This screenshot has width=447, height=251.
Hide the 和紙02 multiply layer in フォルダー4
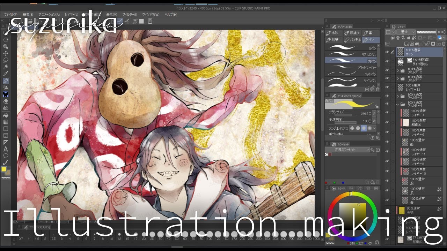click(x=387, y=122)
